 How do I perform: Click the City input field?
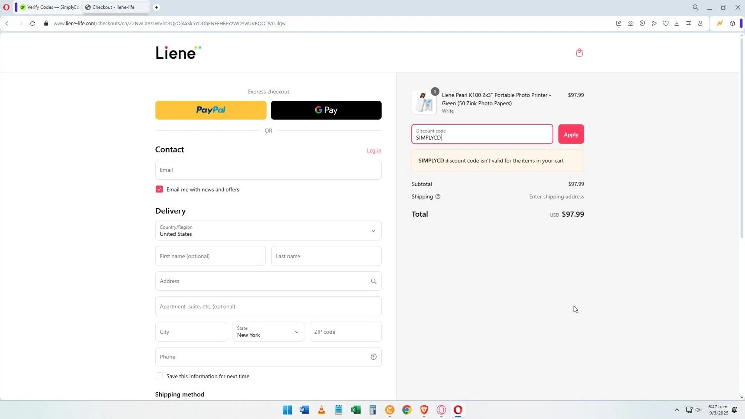191,332
